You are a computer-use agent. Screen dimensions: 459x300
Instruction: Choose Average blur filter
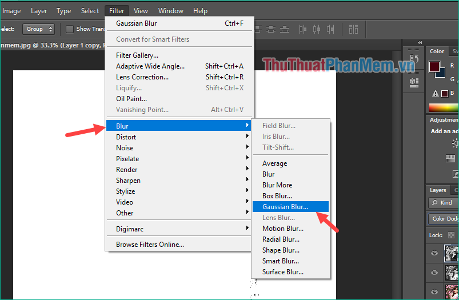click(290, 163)
